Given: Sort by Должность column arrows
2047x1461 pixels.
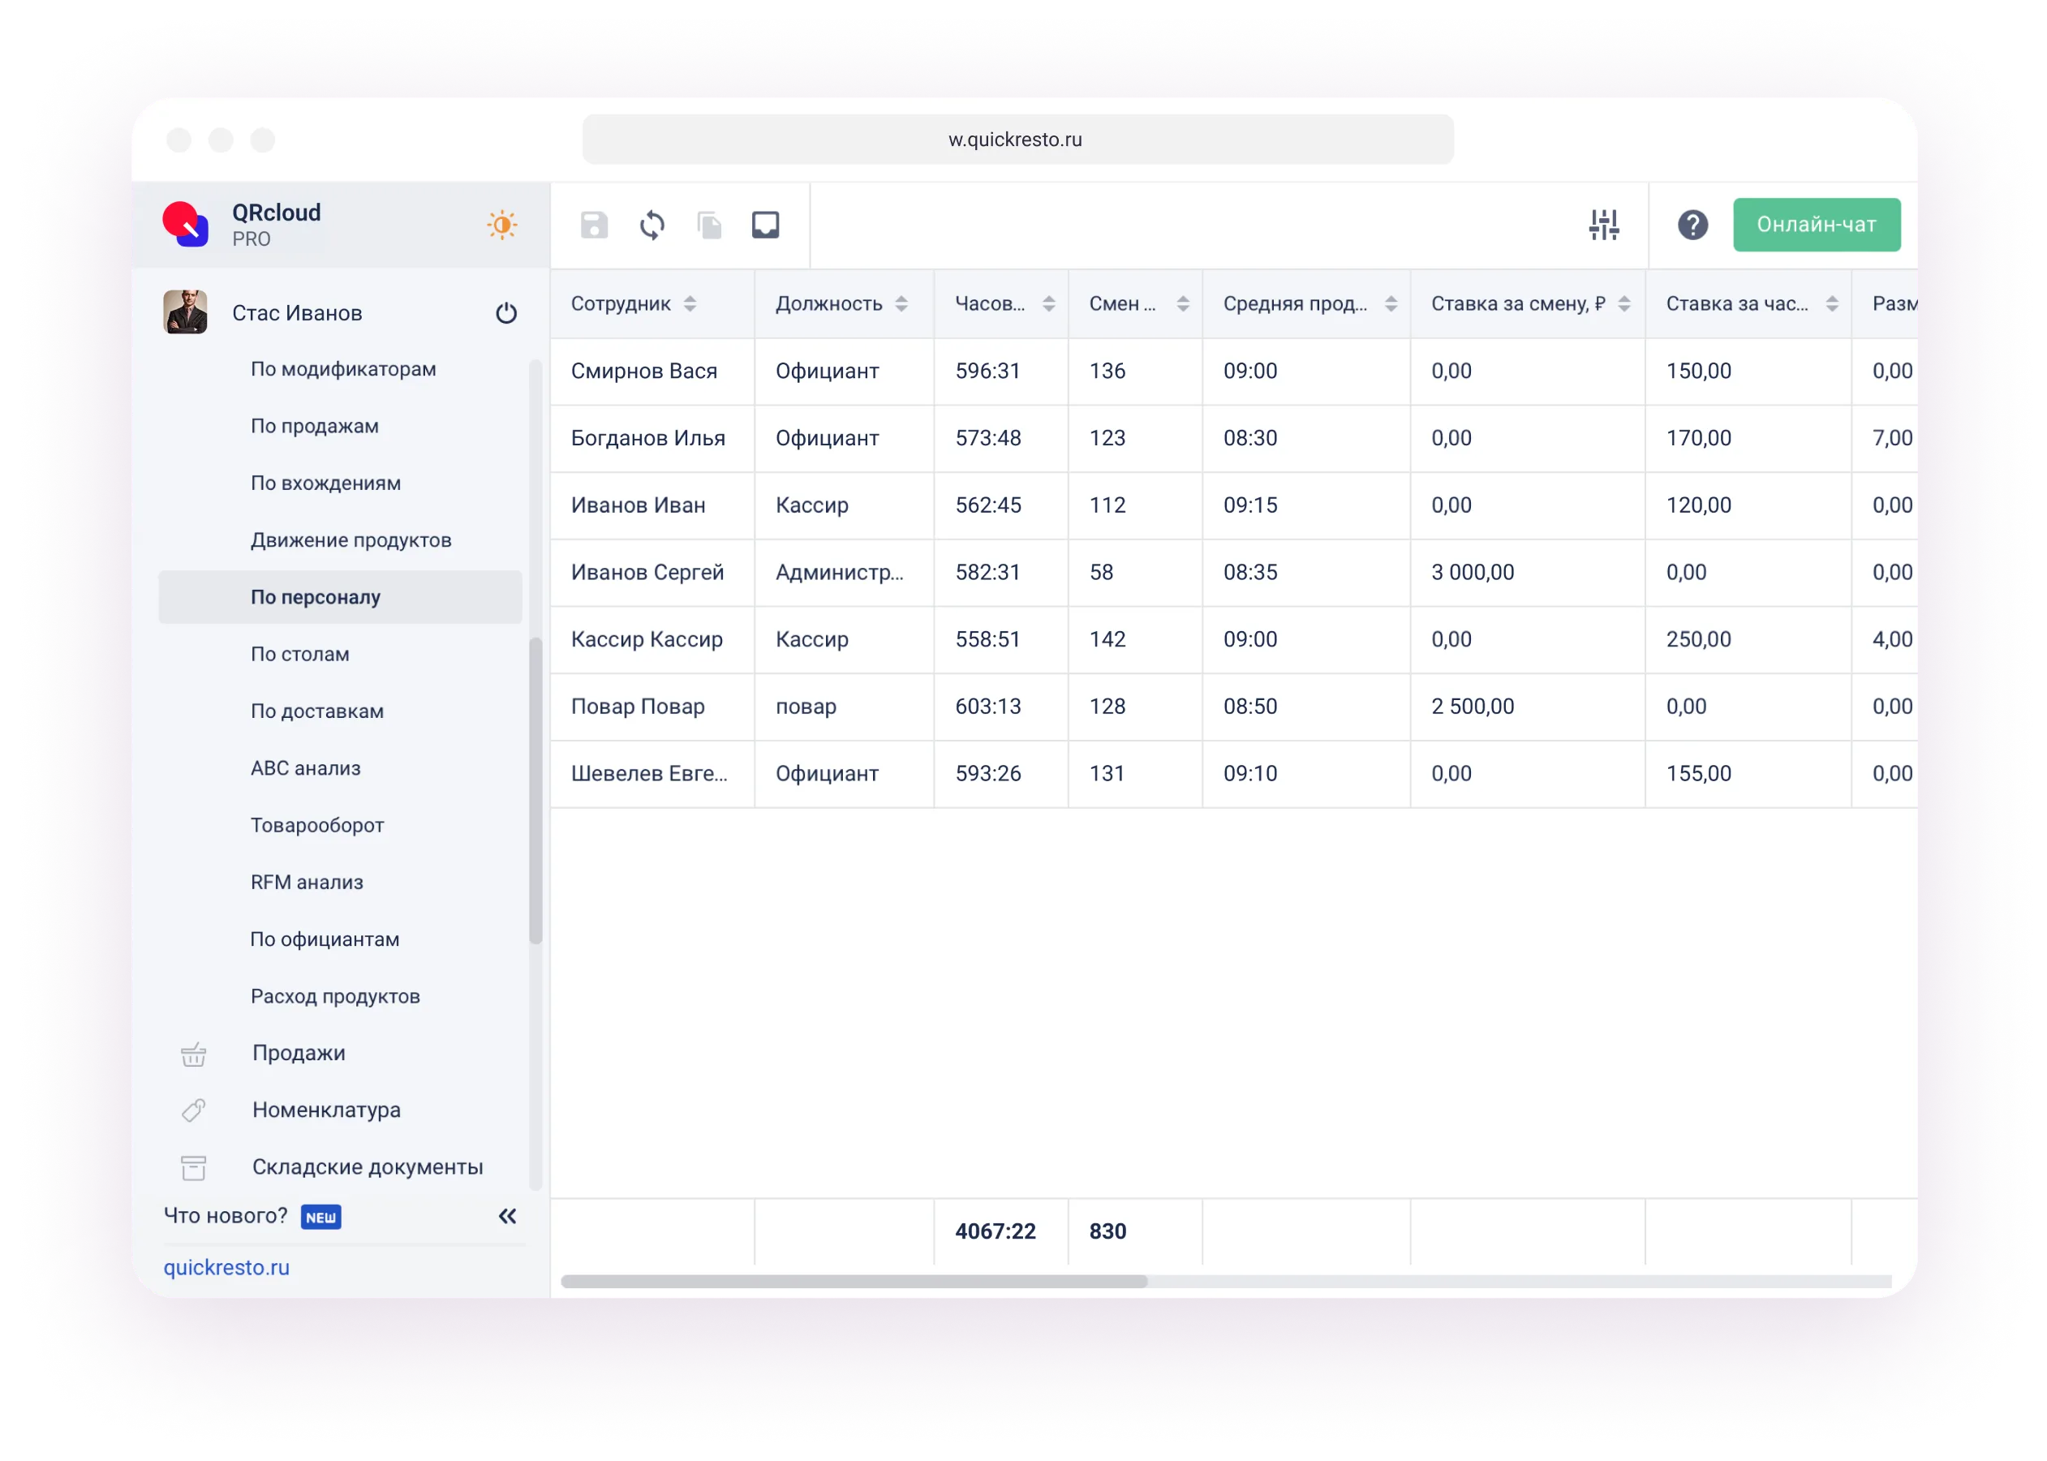Looking at the screenshot, I should click(x=901, y=304).
